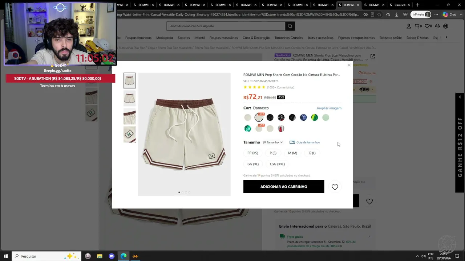The image size is (465, 261).
Task: Select the red and white swatch
Action: click(x=281, y=129)
